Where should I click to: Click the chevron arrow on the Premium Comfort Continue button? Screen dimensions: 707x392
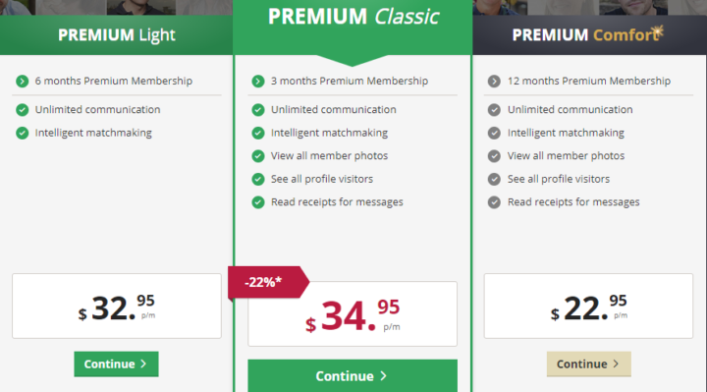(x=616, y=364)
